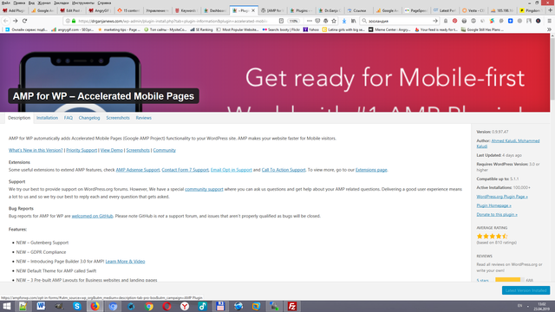
Task: Open Google Chrome from the taskbar
Action: pos(149,306)
